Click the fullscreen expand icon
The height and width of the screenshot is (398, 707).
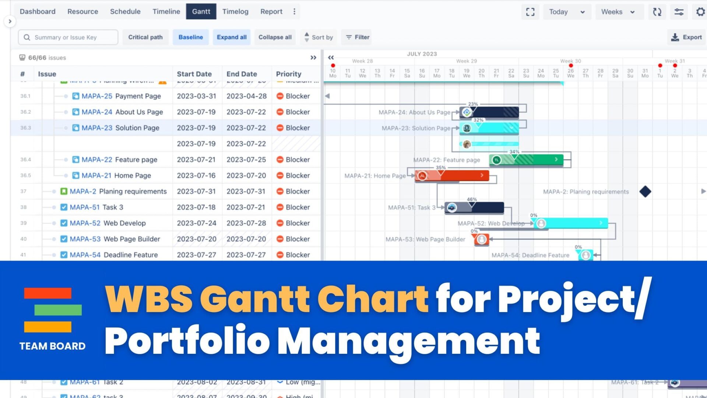tap(530, 11)
